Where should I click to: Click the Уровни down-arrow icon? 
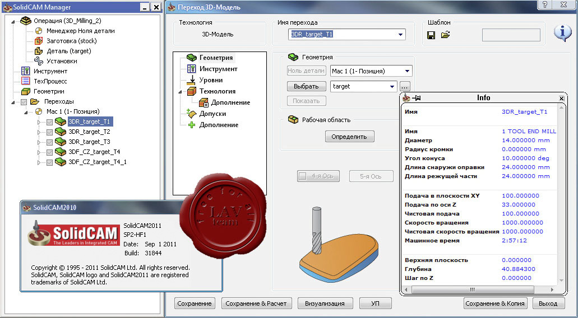(x=192, y=80)
